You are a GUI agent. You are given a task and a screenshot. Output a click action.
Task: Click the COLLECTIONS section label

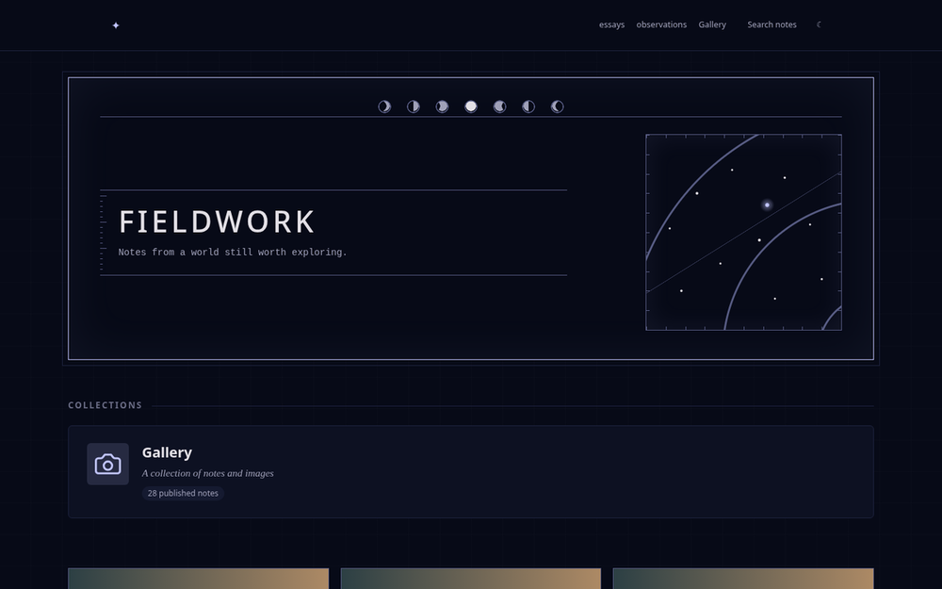pyautogui.click(x=106, y=405)
